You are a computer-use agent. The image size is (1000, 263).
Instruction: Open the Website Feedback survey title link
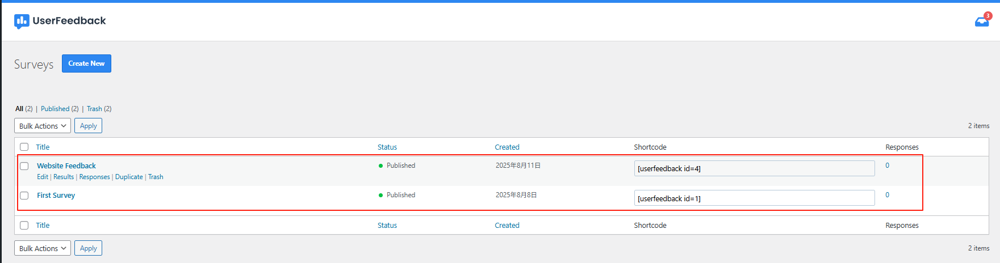pos(66,166)
